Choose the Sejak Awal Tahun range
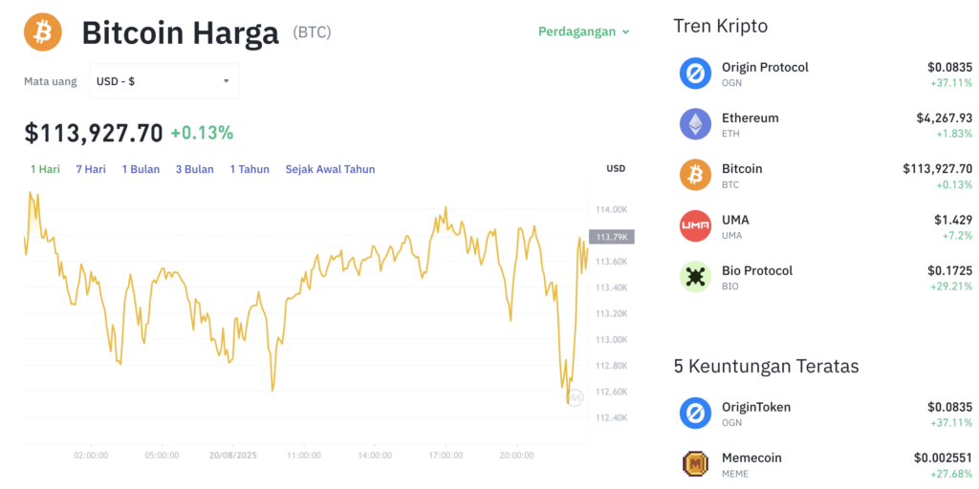The width and height of the screenshot is (979, 489). tap(330, 169)
